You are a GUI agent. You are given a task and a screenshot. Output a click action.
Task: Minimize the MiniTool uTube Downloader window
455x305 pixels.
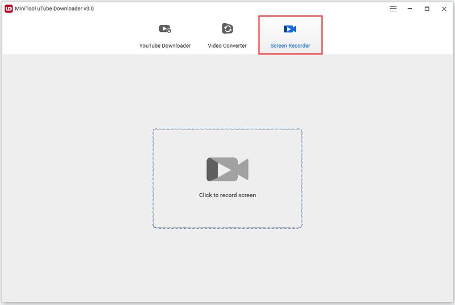409,9
